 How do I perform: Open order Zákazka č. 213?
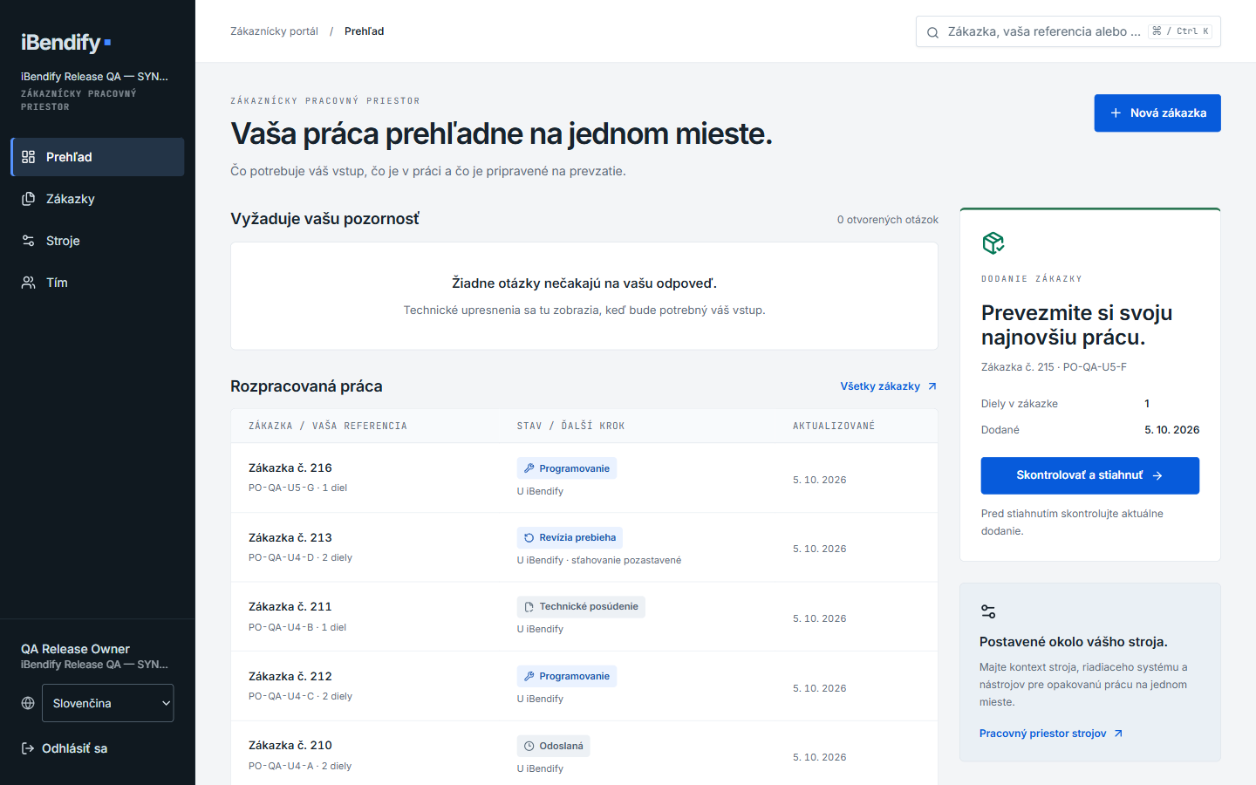pos(290,537)
